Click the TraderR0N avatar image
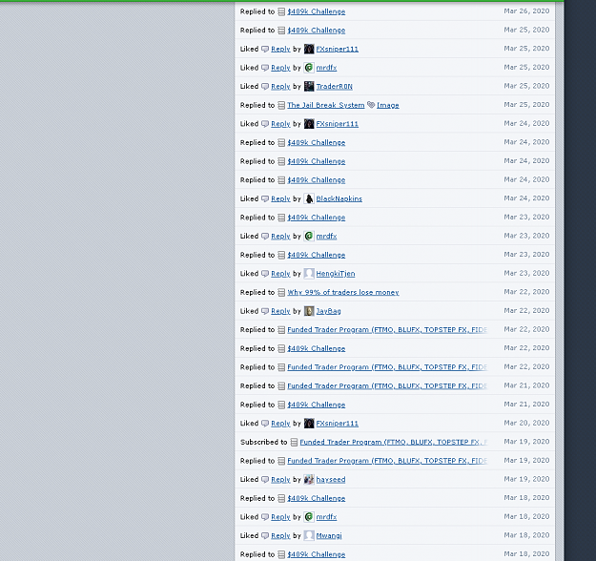The image size is (596, 561). tap(309, 86)
